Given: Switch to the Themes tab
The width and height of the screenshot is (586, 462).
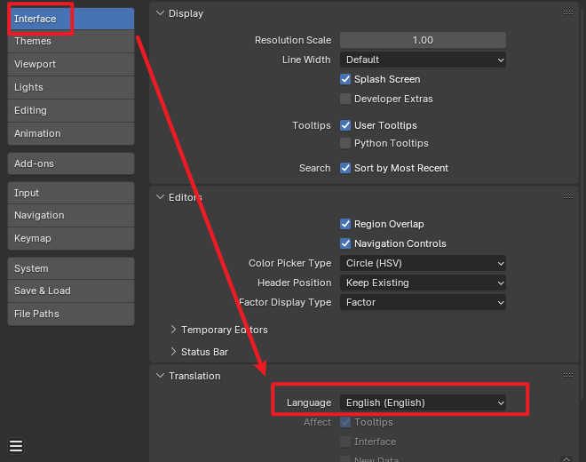Looking at the screenshot, I should coord(71,41).
